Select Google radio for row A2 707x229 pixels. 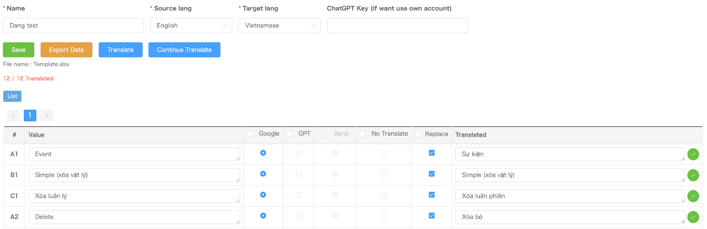[263, 215]
